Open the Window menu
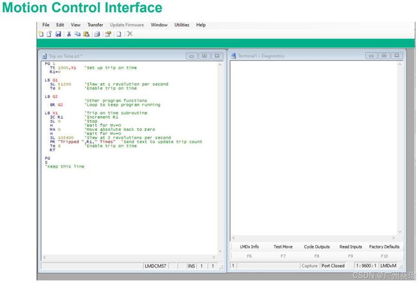Viewport: 418px width, 283px height. click(x=159, y=25)
